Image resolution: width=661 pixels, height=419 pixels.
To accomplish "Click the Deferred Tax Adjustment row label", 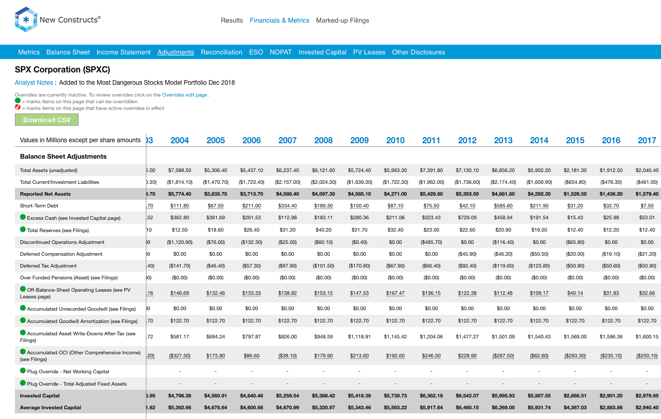I will click(48, 266).
